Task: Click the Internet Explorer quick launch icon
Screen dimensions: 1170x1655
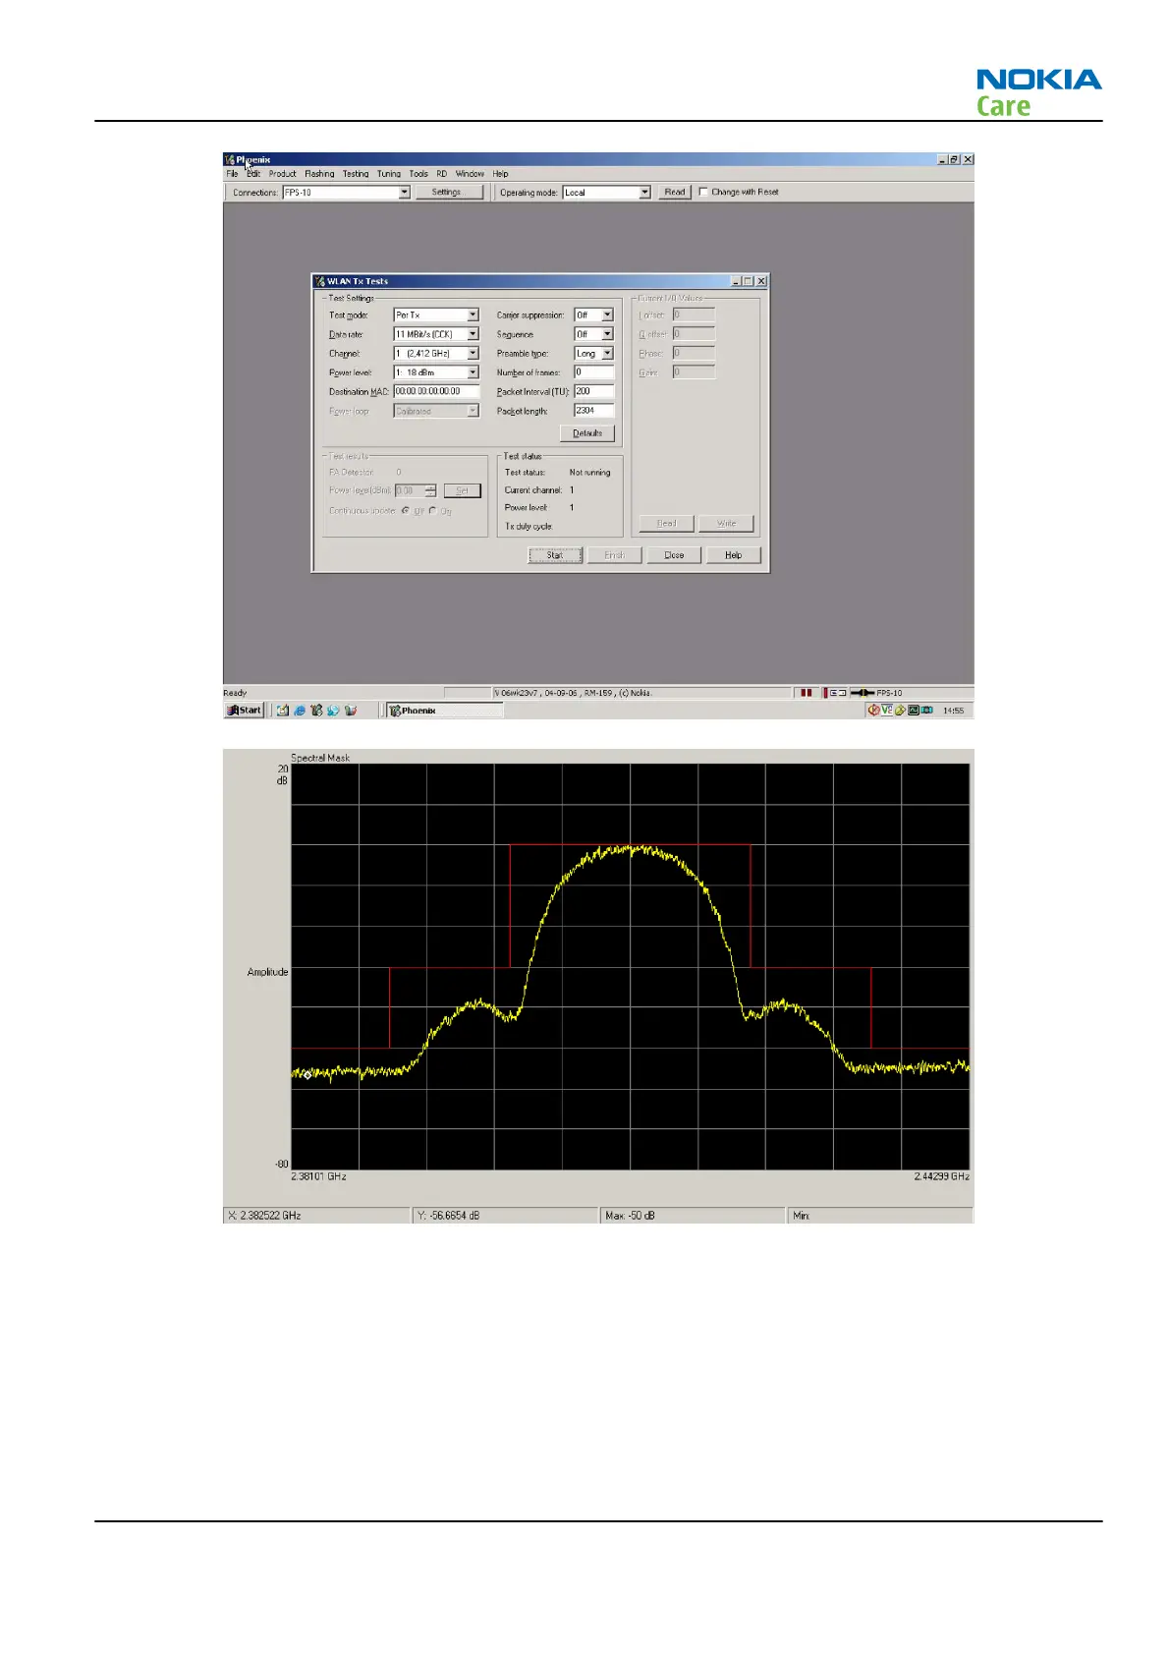Action: (300, 711)
